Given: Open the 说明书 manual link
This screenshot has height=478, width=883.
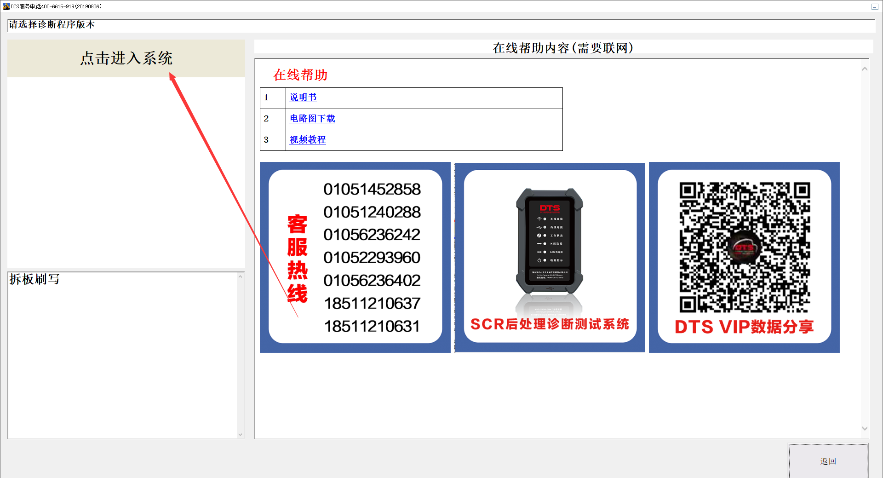Looking at the screenshot, I should click(x=303, y=98).
